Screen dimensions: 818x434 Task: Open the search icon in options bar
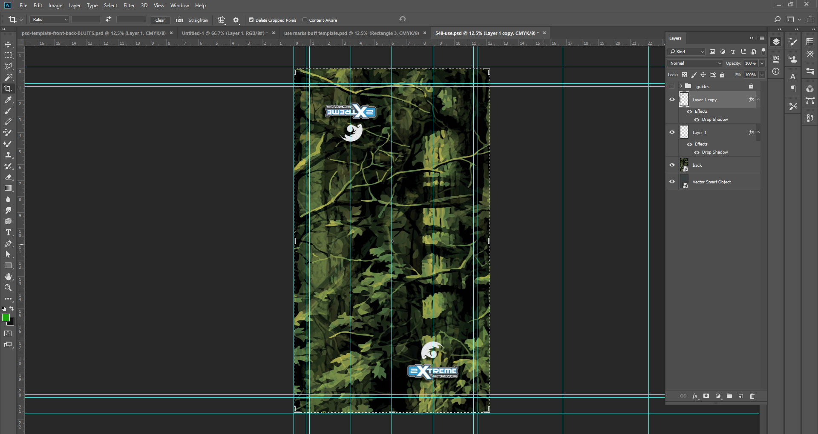[x=778, y=19]
